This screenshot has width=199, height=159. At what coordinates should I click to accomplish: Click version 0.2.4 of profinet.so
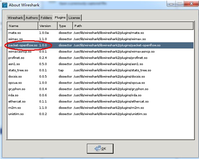[x=43, y=58]
